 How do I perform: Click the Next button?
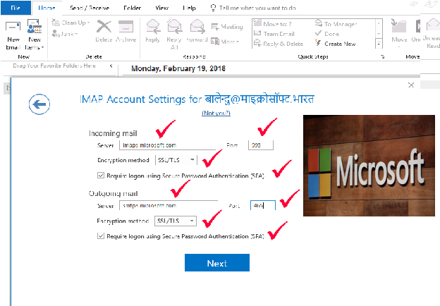217,263
